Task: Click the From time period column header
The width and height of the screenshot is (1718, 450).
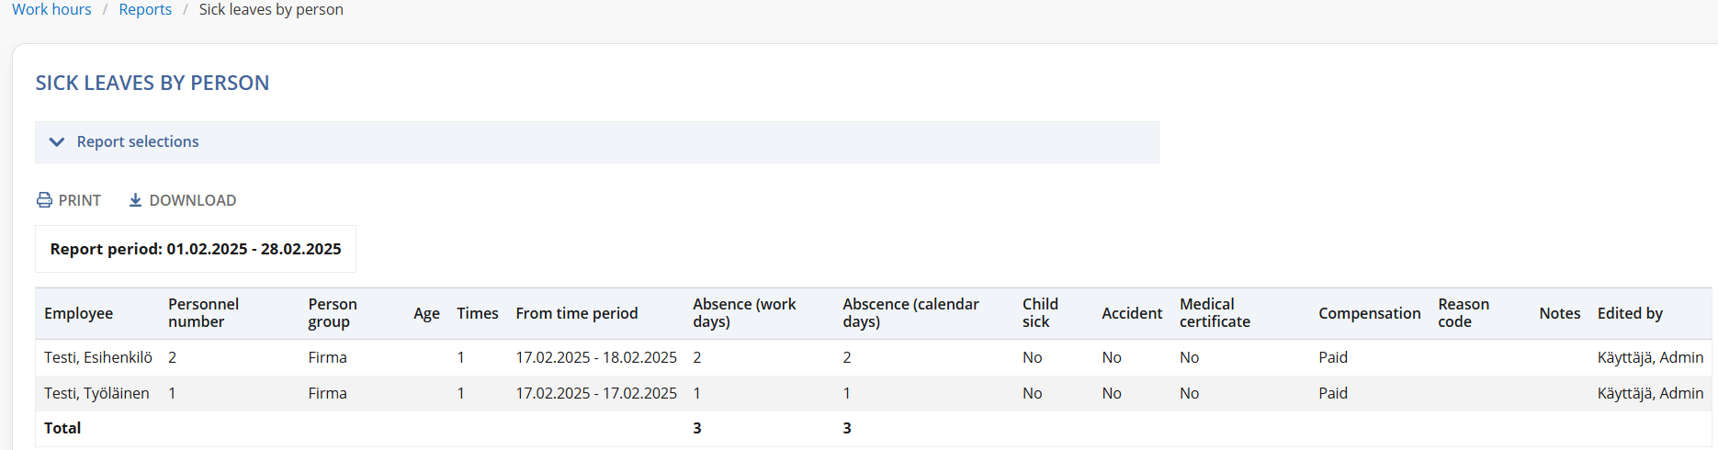Action: pos(576,313)
